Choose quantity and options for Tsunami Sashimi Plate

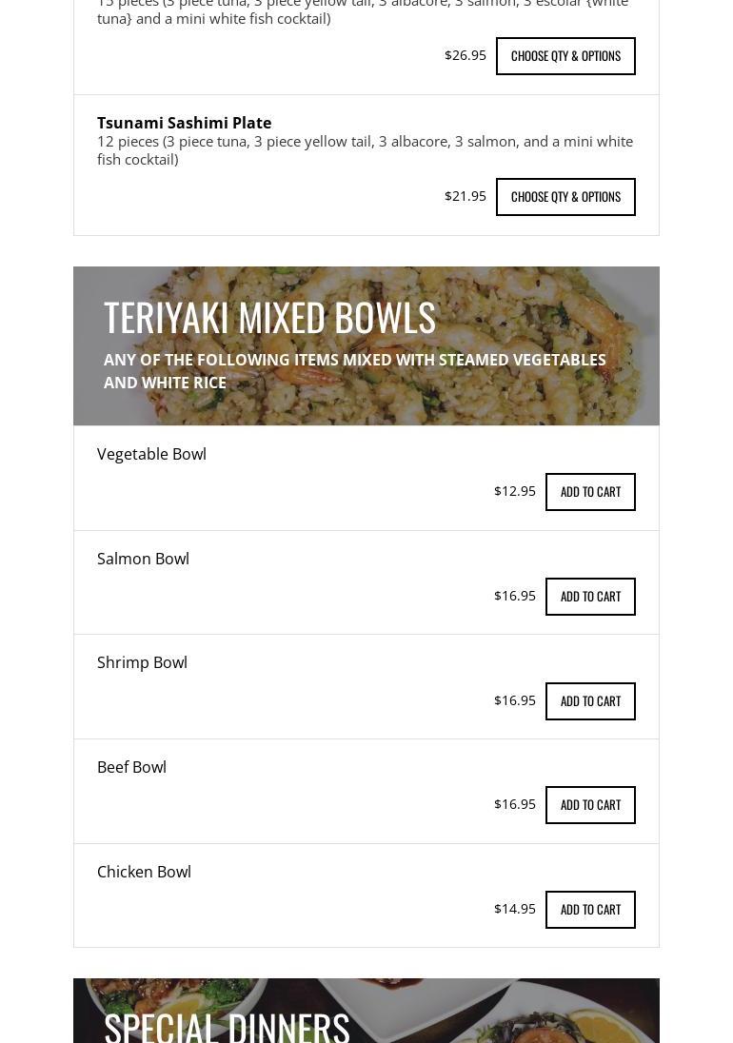pyautogui.click(x=565, y=197)
